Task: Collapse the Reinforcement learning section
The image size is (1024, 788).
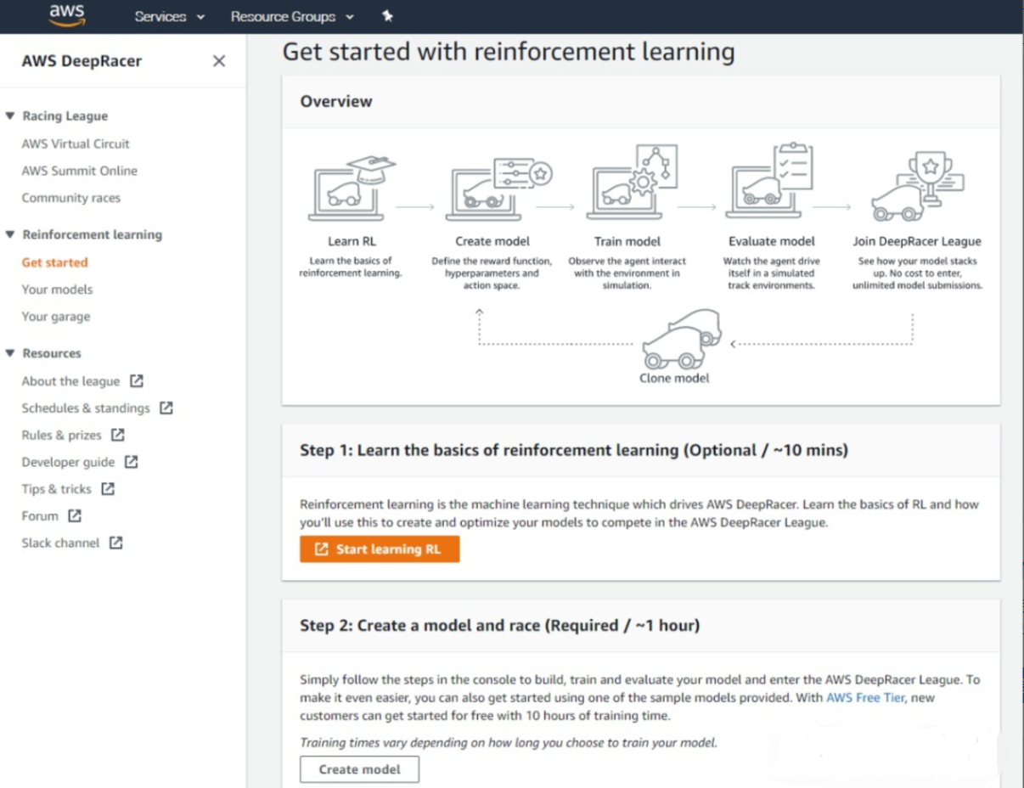Action: (x=10, y=234)
